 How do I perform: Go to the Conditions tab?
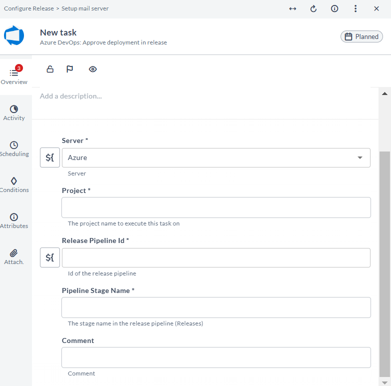click(x=14, y=184)
